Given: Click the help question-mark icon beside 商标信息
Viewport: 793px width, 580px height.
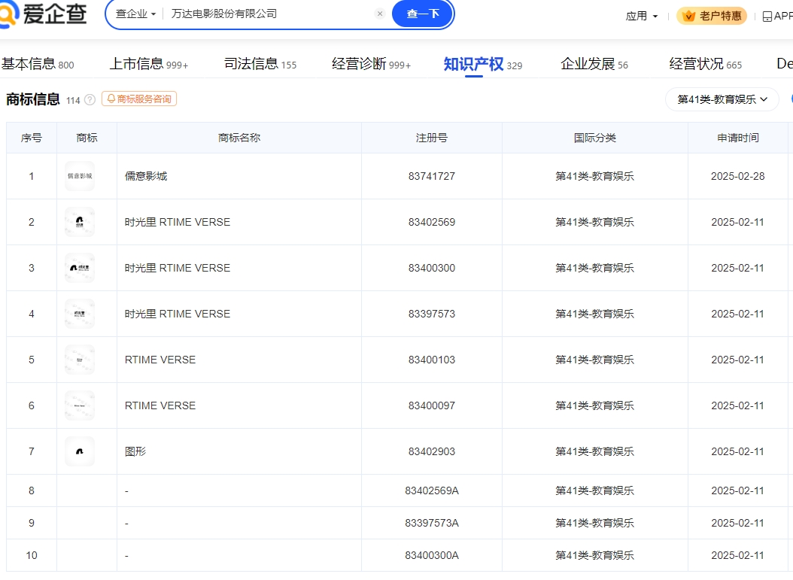Looking at the screenshot, I should pos(90,99).
